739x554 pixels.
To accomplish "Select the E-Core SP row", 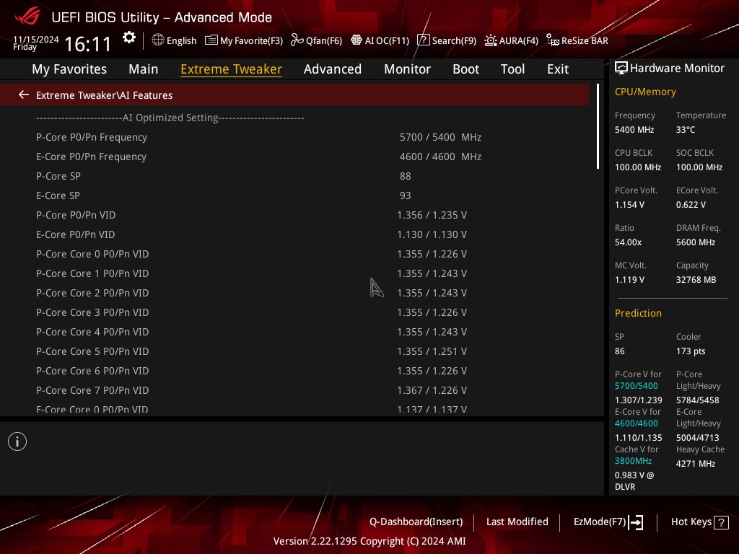I will pos(294,195).
